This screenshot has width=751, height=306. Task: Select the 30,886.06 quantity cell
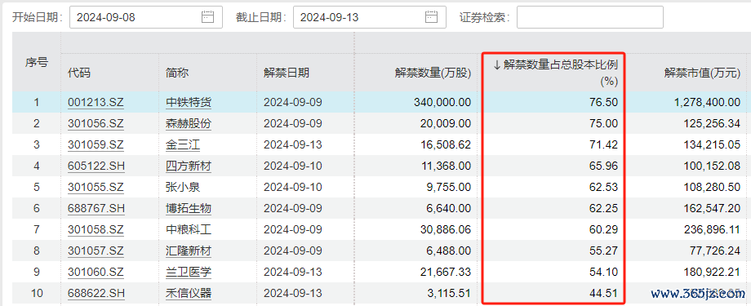(x=446, y=229)
